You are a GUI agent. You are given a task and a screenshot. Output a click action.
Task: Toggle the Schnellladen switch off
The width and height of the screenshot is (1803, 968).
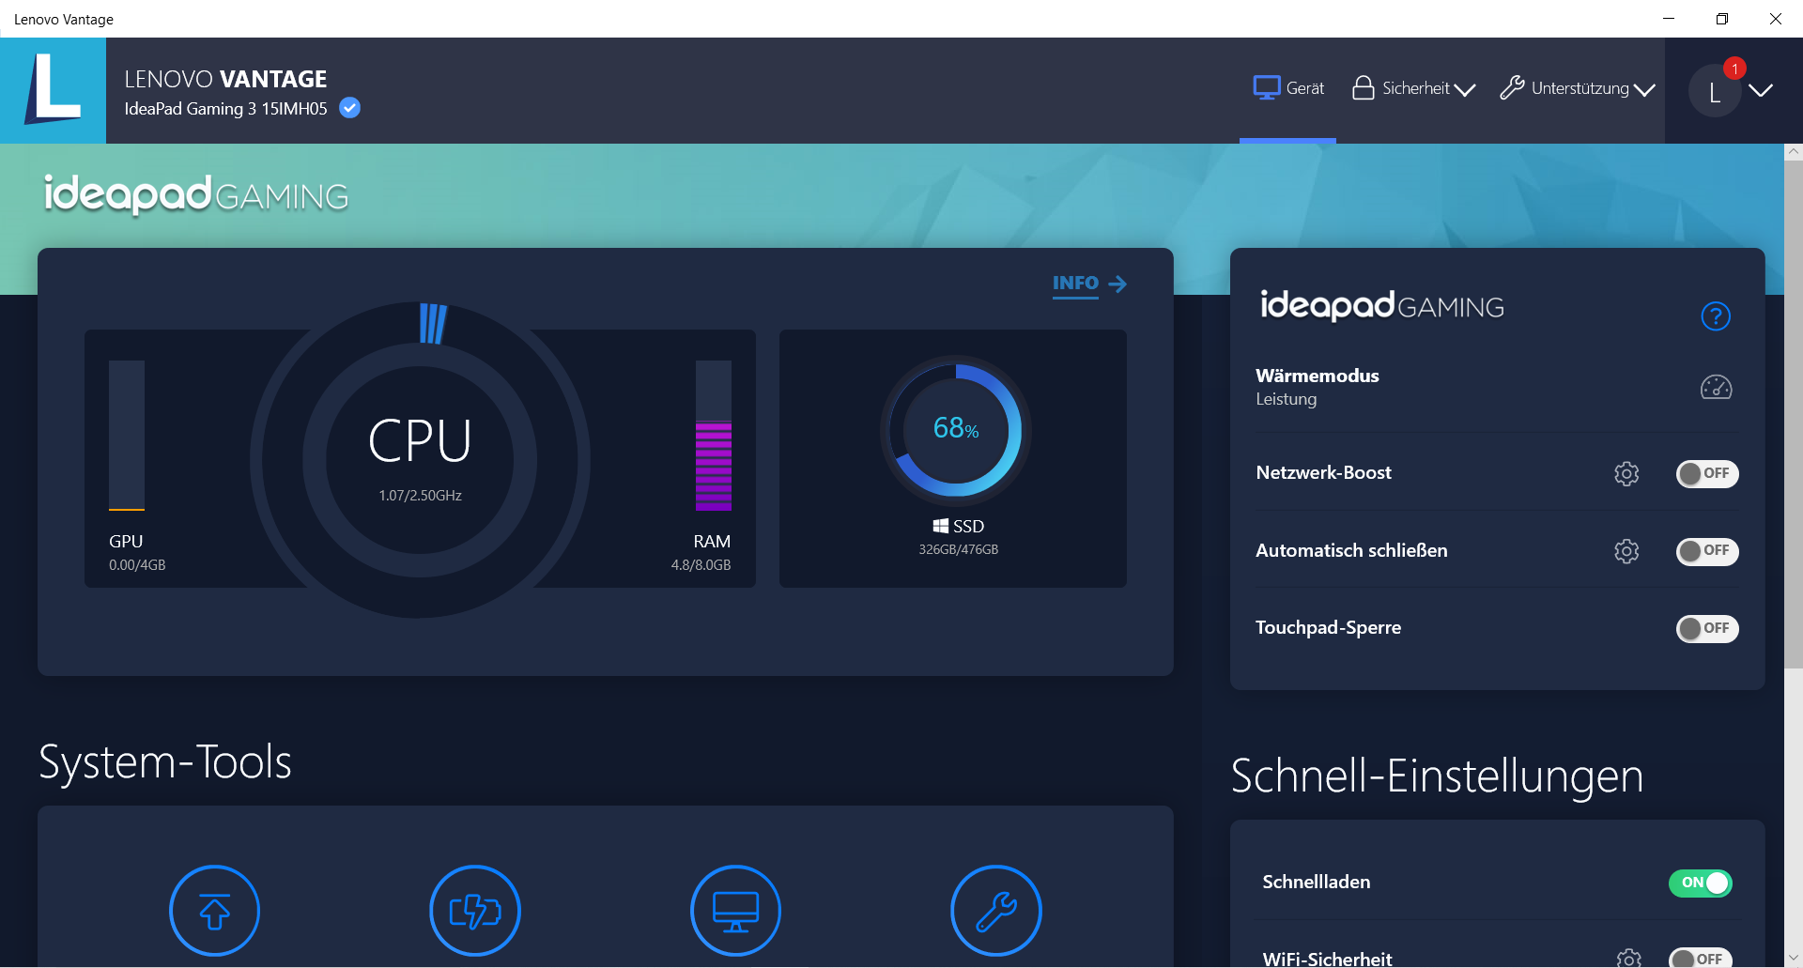point(1701,883)
